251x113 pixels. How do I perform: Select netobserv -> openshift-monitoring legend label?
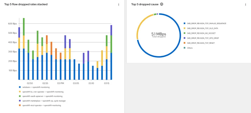coord(36,87)
